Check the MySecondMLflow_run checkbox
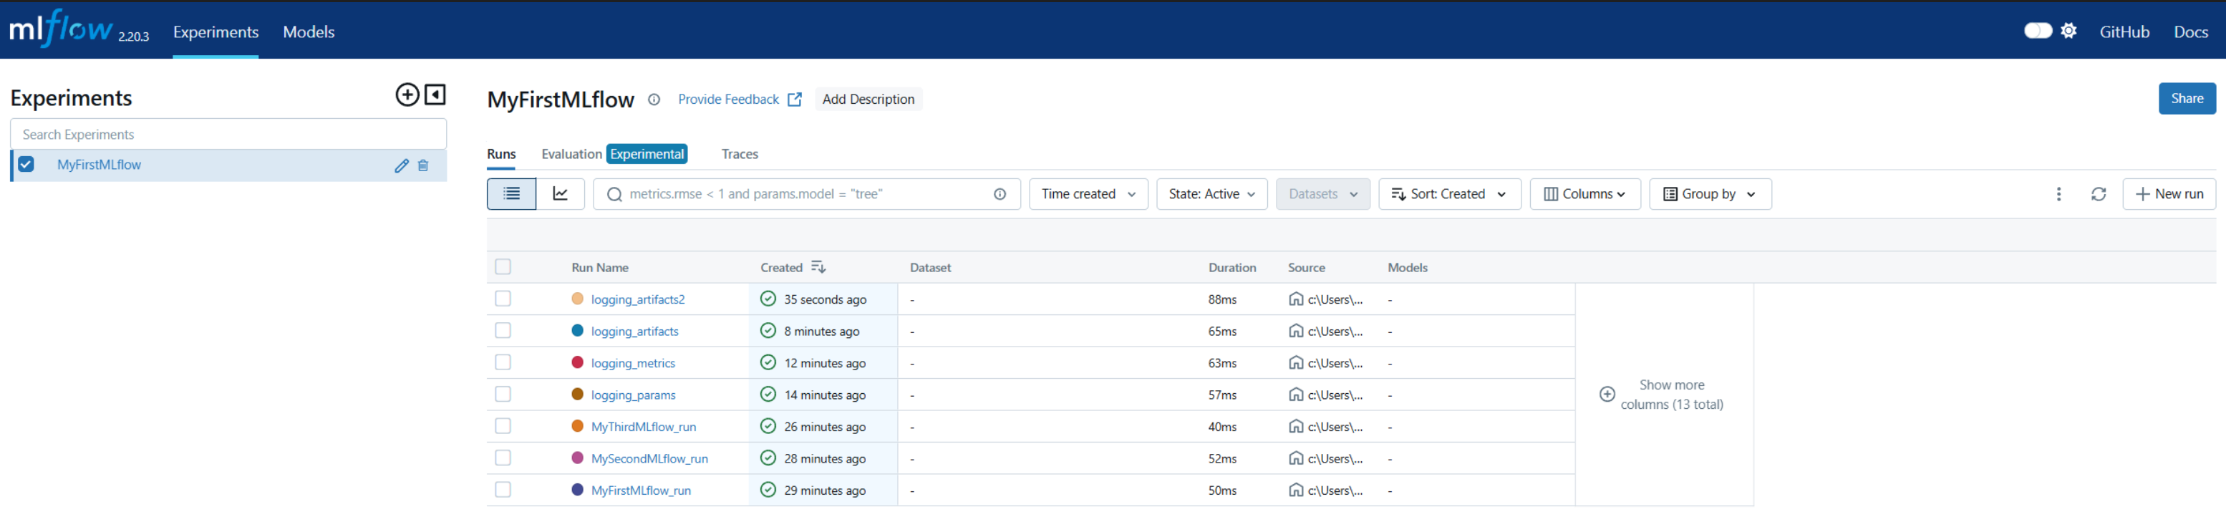Viewport: 2226px width, 517px height. tap(503, 458)
